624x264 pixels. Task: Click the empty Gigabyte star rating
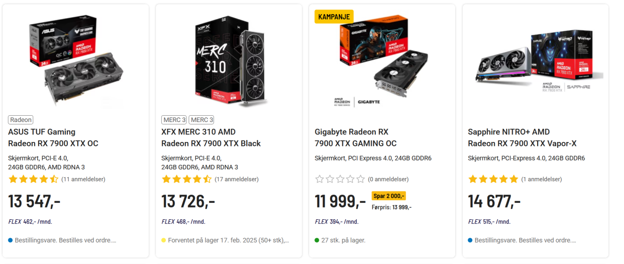[340, 179]
